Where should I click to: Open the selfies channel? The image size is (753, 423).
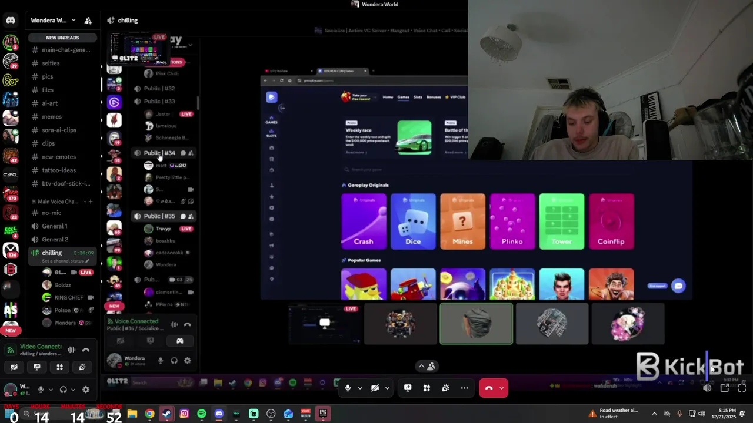click(62, 63)
